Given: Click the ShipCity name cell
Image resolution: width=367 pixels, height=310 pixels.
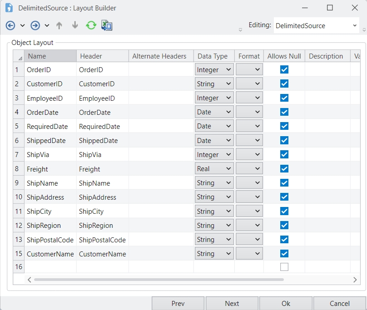Looking at the screenshot, I should (50, 212).
